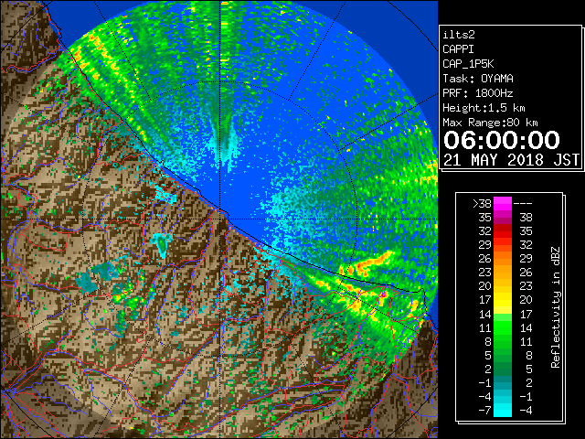Click the "PRF: 1800Hz" line
The width and height of the screenshot is (585, 439).
click(x=478, y=93)
